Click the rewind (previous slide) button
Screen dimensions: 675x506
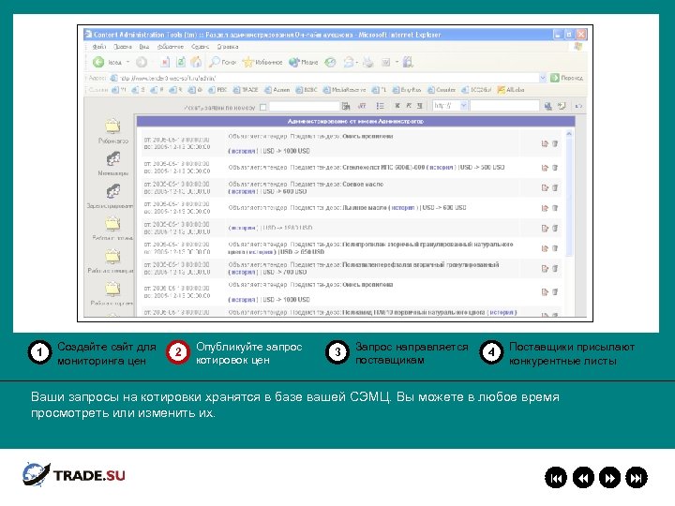583,478
